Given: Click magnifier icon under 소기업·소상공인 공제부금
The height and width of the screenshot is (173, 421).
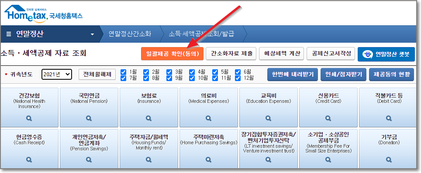Looking at the screenshot, I should click(328, 159).
